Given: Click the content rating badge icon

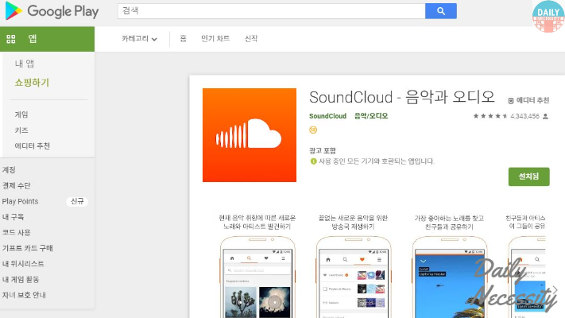Looking at the screenshot, I should 313,130.
